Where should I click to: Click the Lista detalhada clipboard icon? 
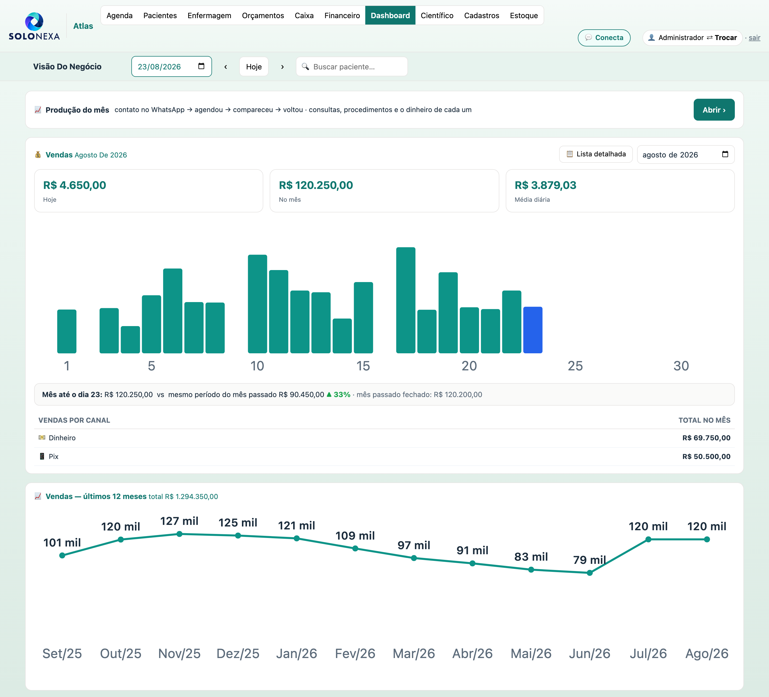point(570,154)
